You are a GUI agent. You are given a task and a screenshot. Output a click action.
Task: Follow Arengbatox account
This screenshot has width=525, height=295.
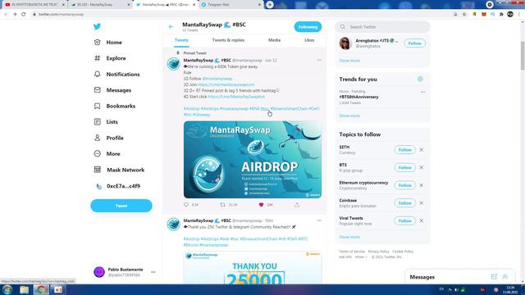pos(414,43)
